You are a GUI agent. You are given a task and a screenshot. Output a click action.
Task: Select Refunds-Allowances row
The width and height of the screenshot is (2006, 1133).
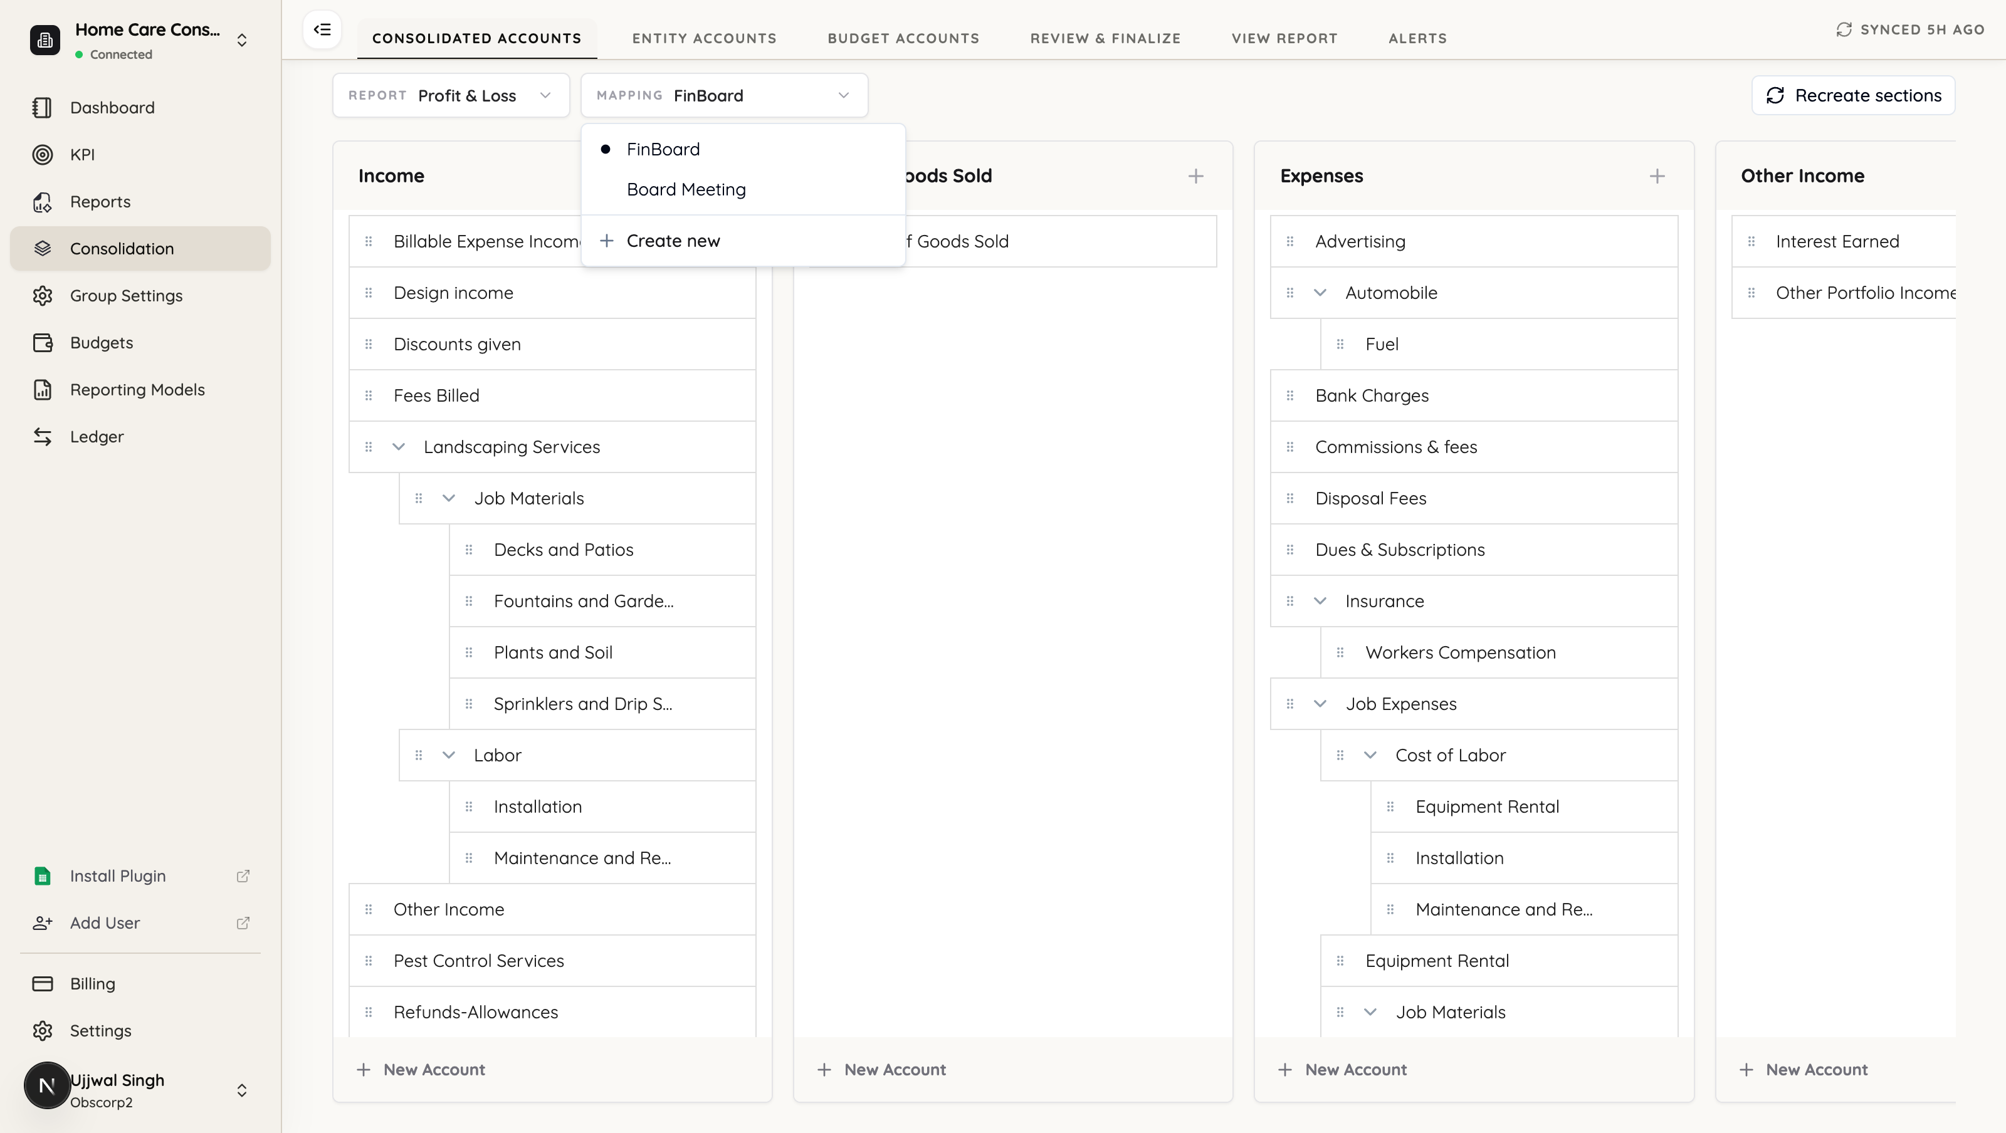click(552, 1012)
